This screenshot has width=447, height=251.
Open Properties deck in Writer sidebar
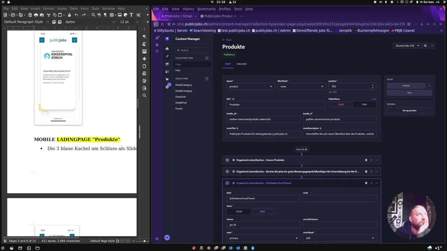[x=144, y=37]
